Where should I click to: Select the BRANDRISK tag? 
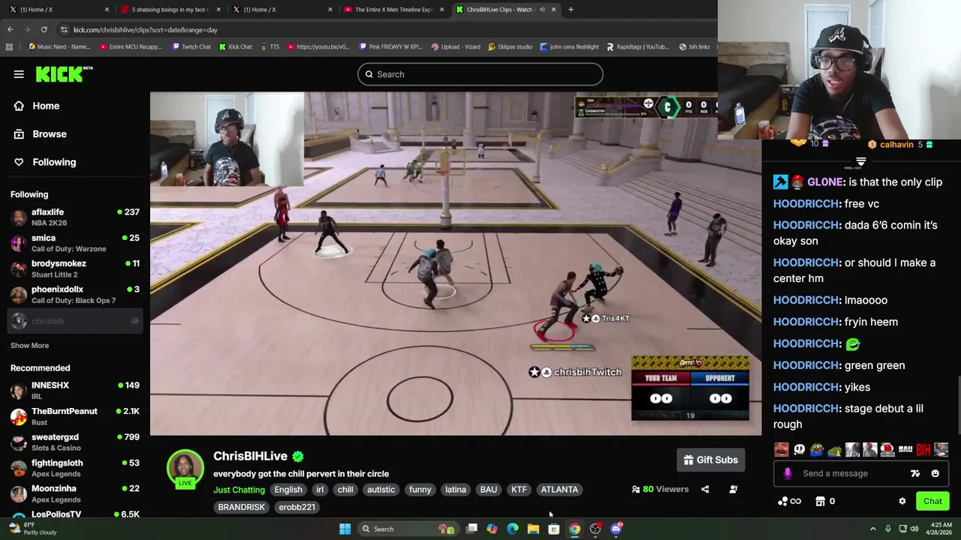(241, 507)
